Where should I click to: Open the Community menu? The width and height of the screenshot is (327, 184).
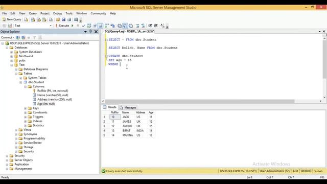pos(98,13)
